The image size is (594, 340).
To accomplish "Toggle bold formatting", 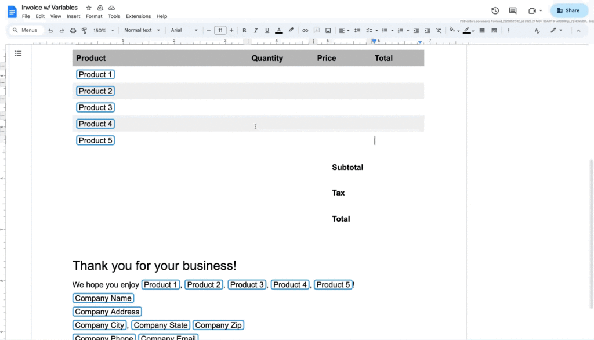I will pos(244,30).
